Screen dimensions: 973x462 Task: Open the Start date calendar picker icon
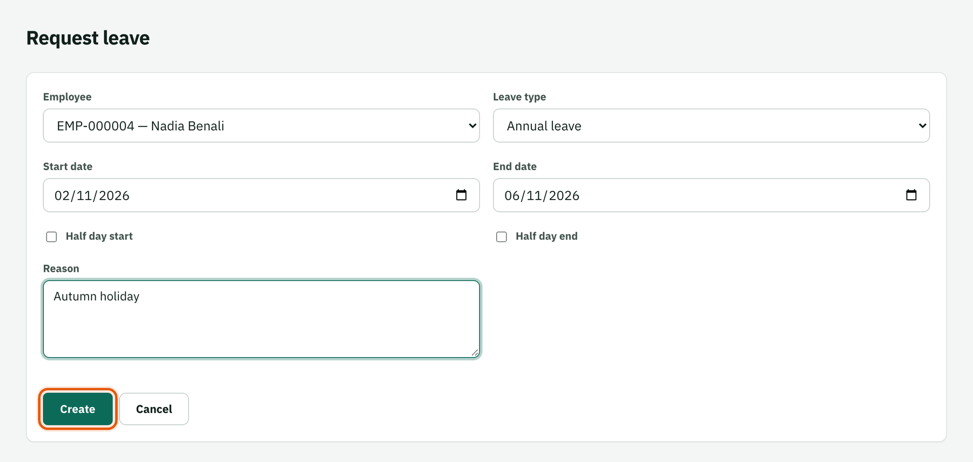coord(461,195)
